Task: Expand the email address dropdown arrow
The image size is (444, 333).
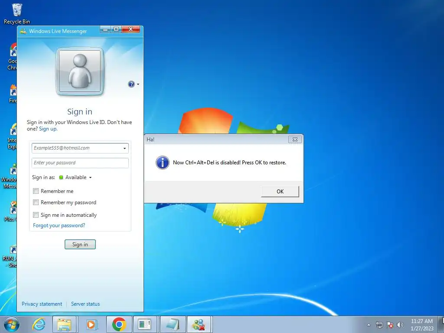Action: tap(124, 148)
